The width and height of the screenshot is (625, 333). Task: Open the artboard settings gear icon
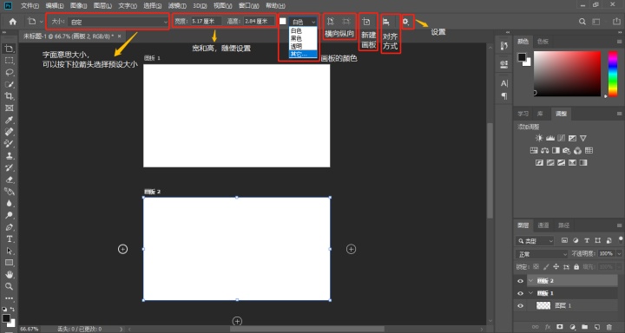click(x=405, y=22)
